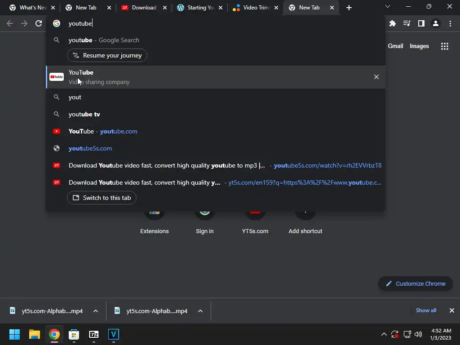Click Resume your journey button
Image resolution: width=460 pixels, height=345 pixels.
tap(107, 55)
